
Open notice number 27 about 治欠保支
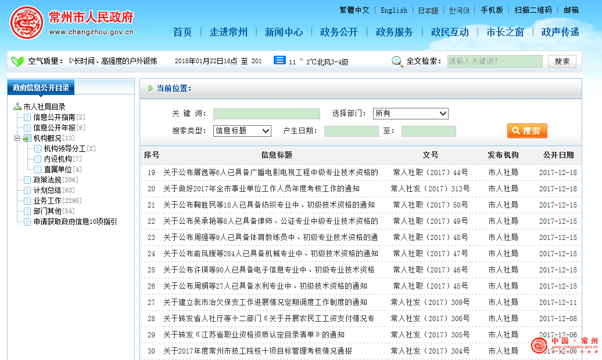265,302
